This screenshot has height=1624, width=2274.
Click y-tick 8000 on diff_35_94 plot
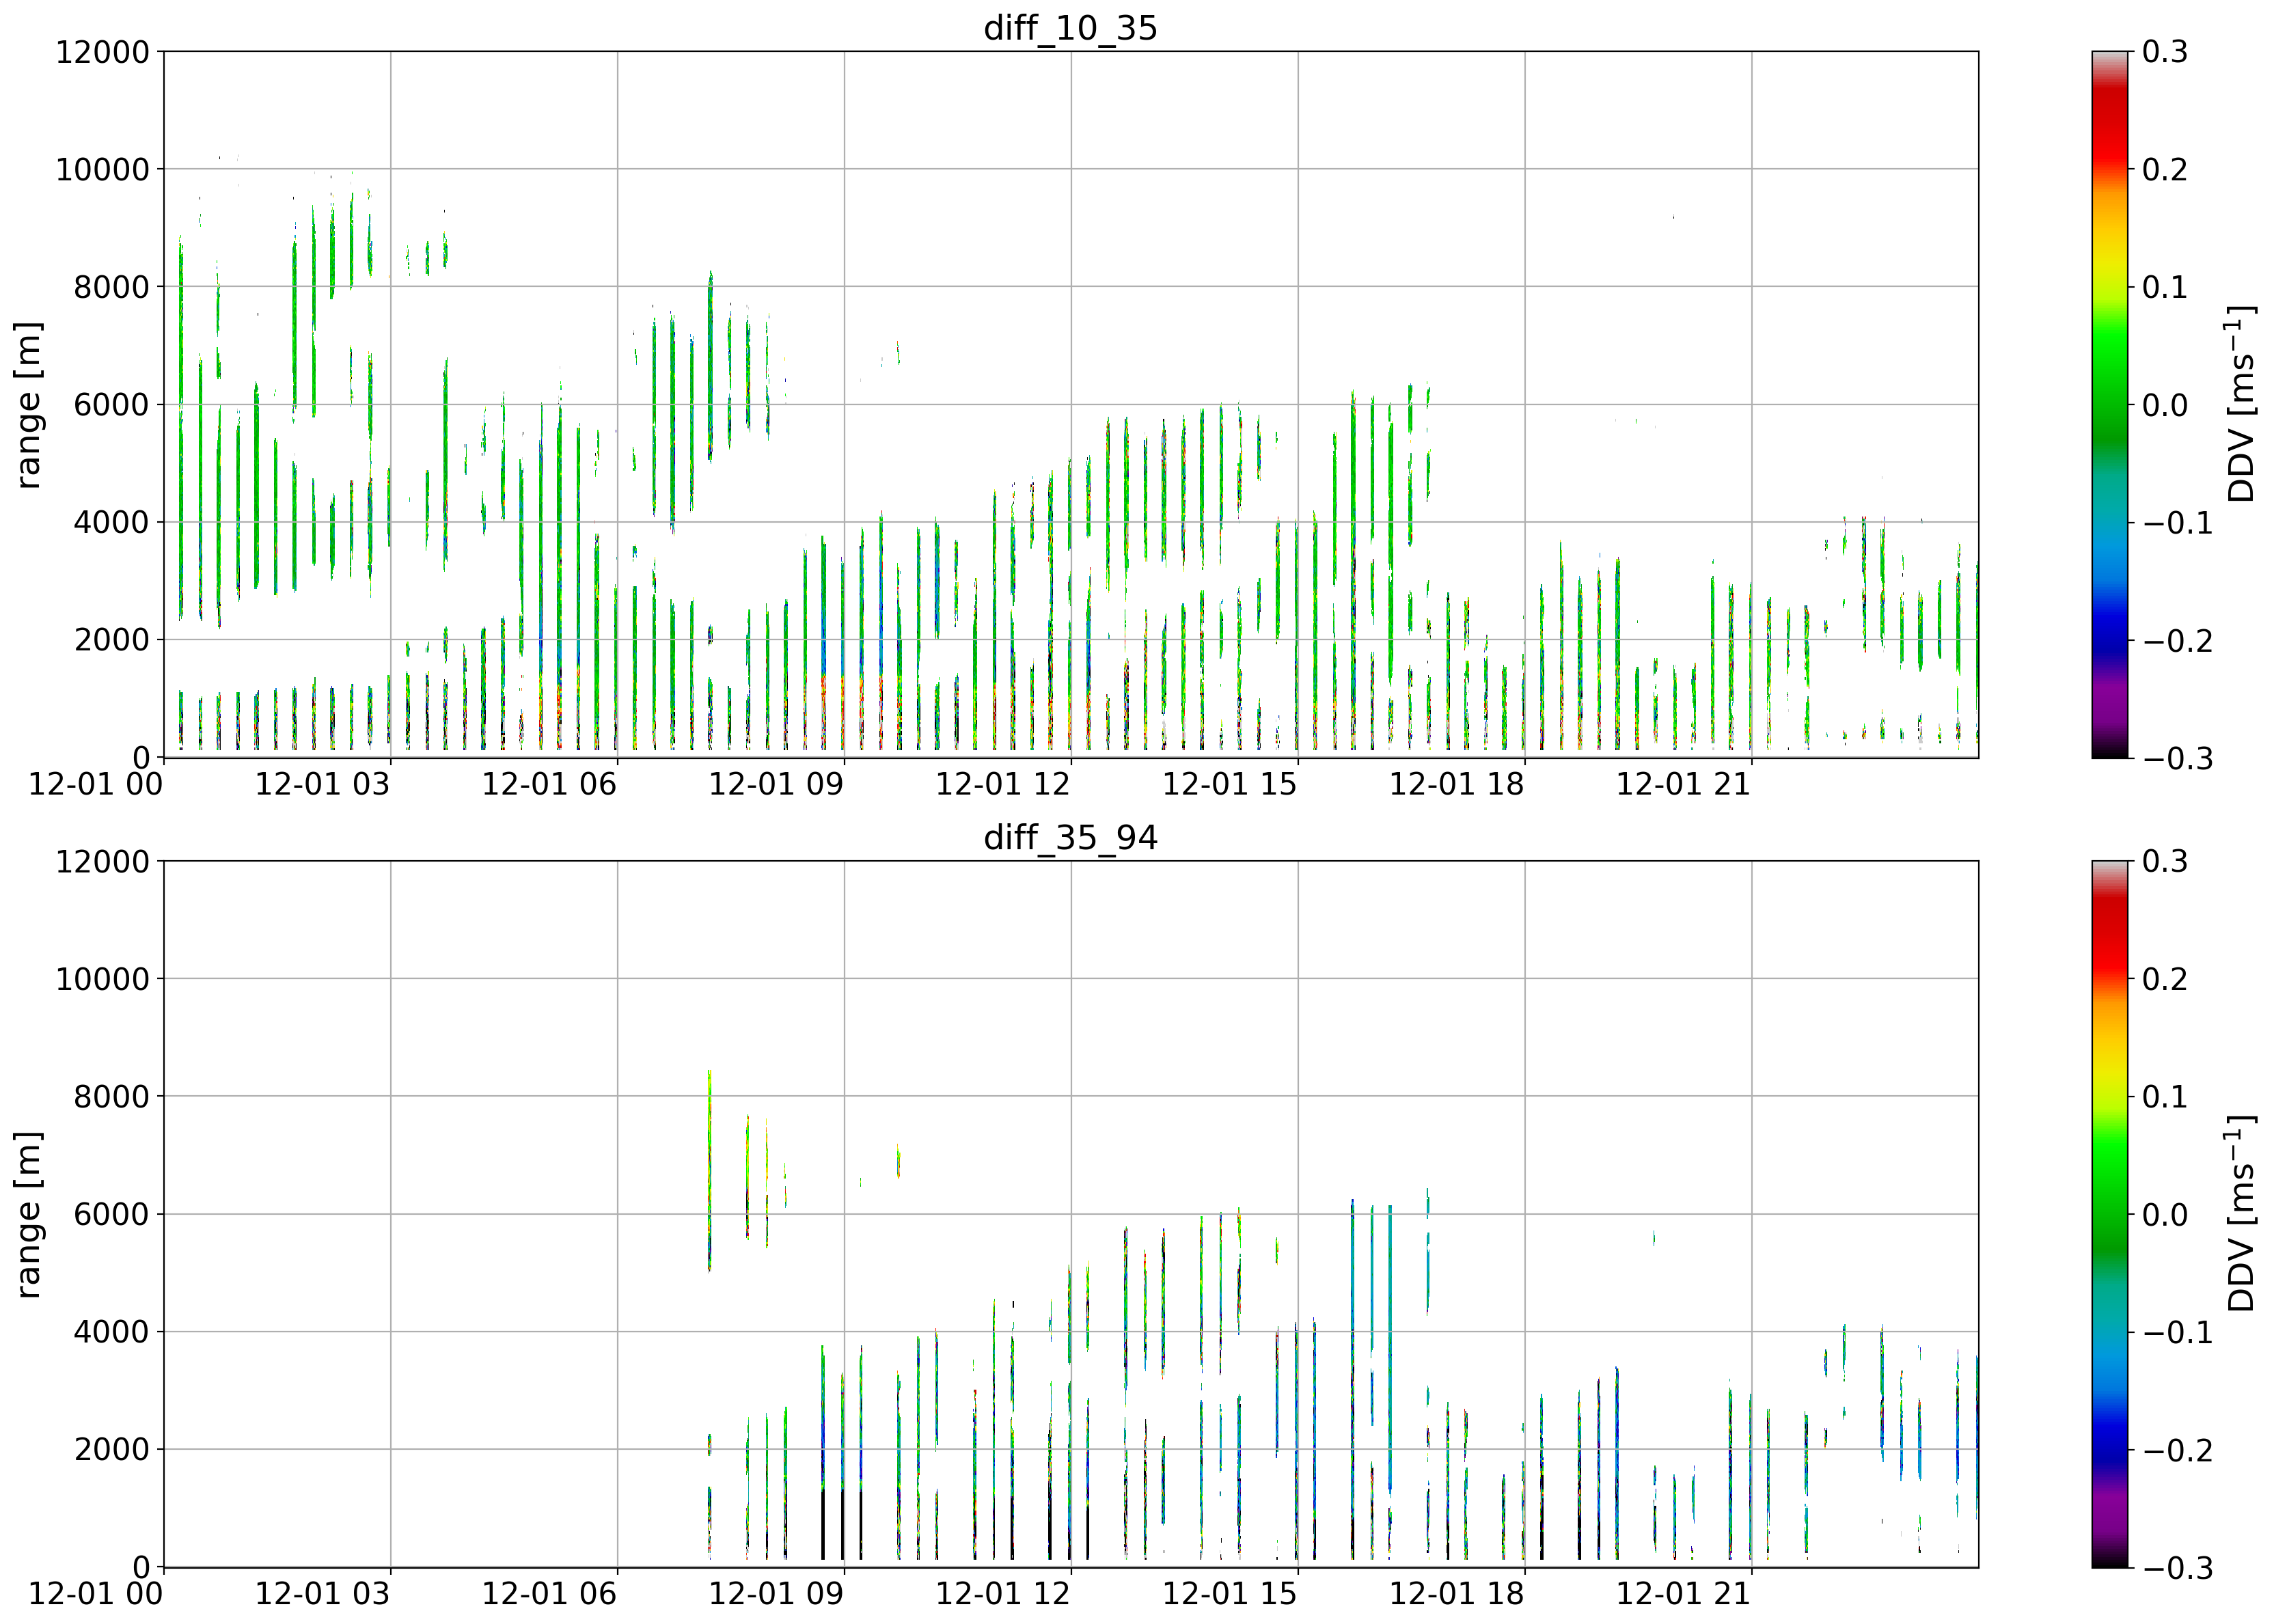pyautogui.click(x=111, y=1097)
